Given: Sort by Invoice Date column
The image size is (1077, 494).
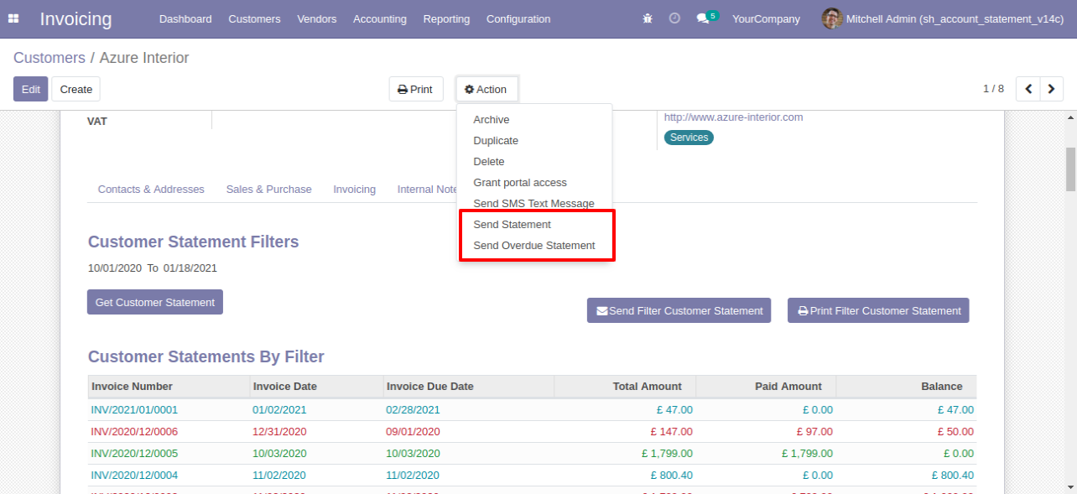Looking at the screenshot, I should 316,387.
